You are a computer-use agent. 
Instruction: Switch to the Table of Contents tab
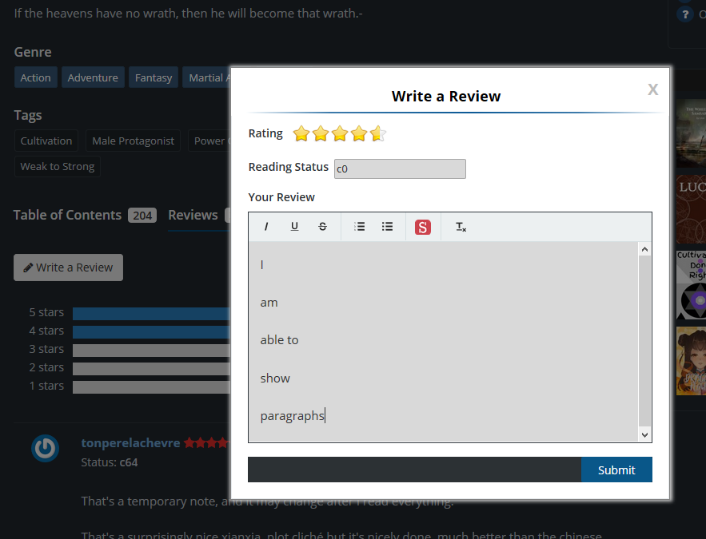point(67,215)
